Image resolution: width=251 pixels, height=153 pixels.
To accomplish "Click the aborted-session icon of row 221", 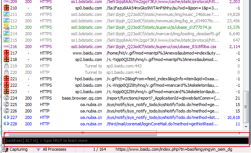I will tap(6, 78).
